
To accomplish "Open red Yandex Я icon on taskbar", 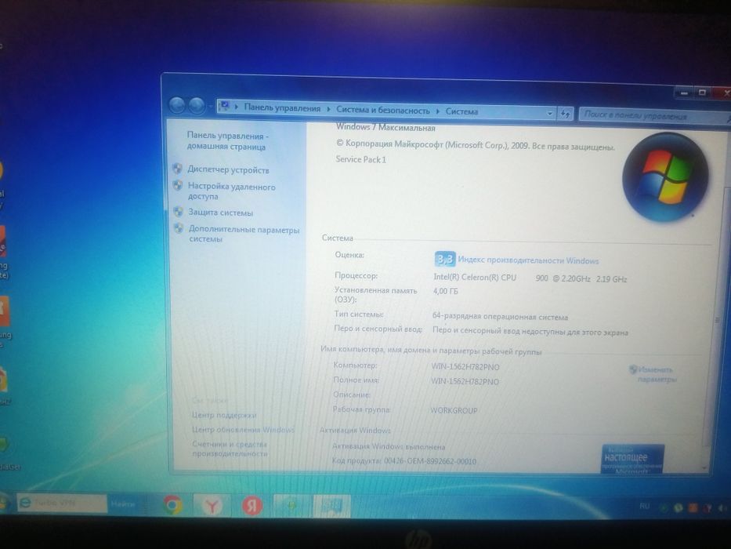I will coord(252,506).
